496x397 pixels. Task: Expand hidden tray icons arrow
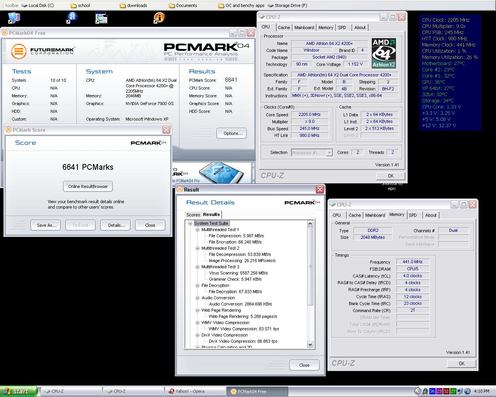418,391
